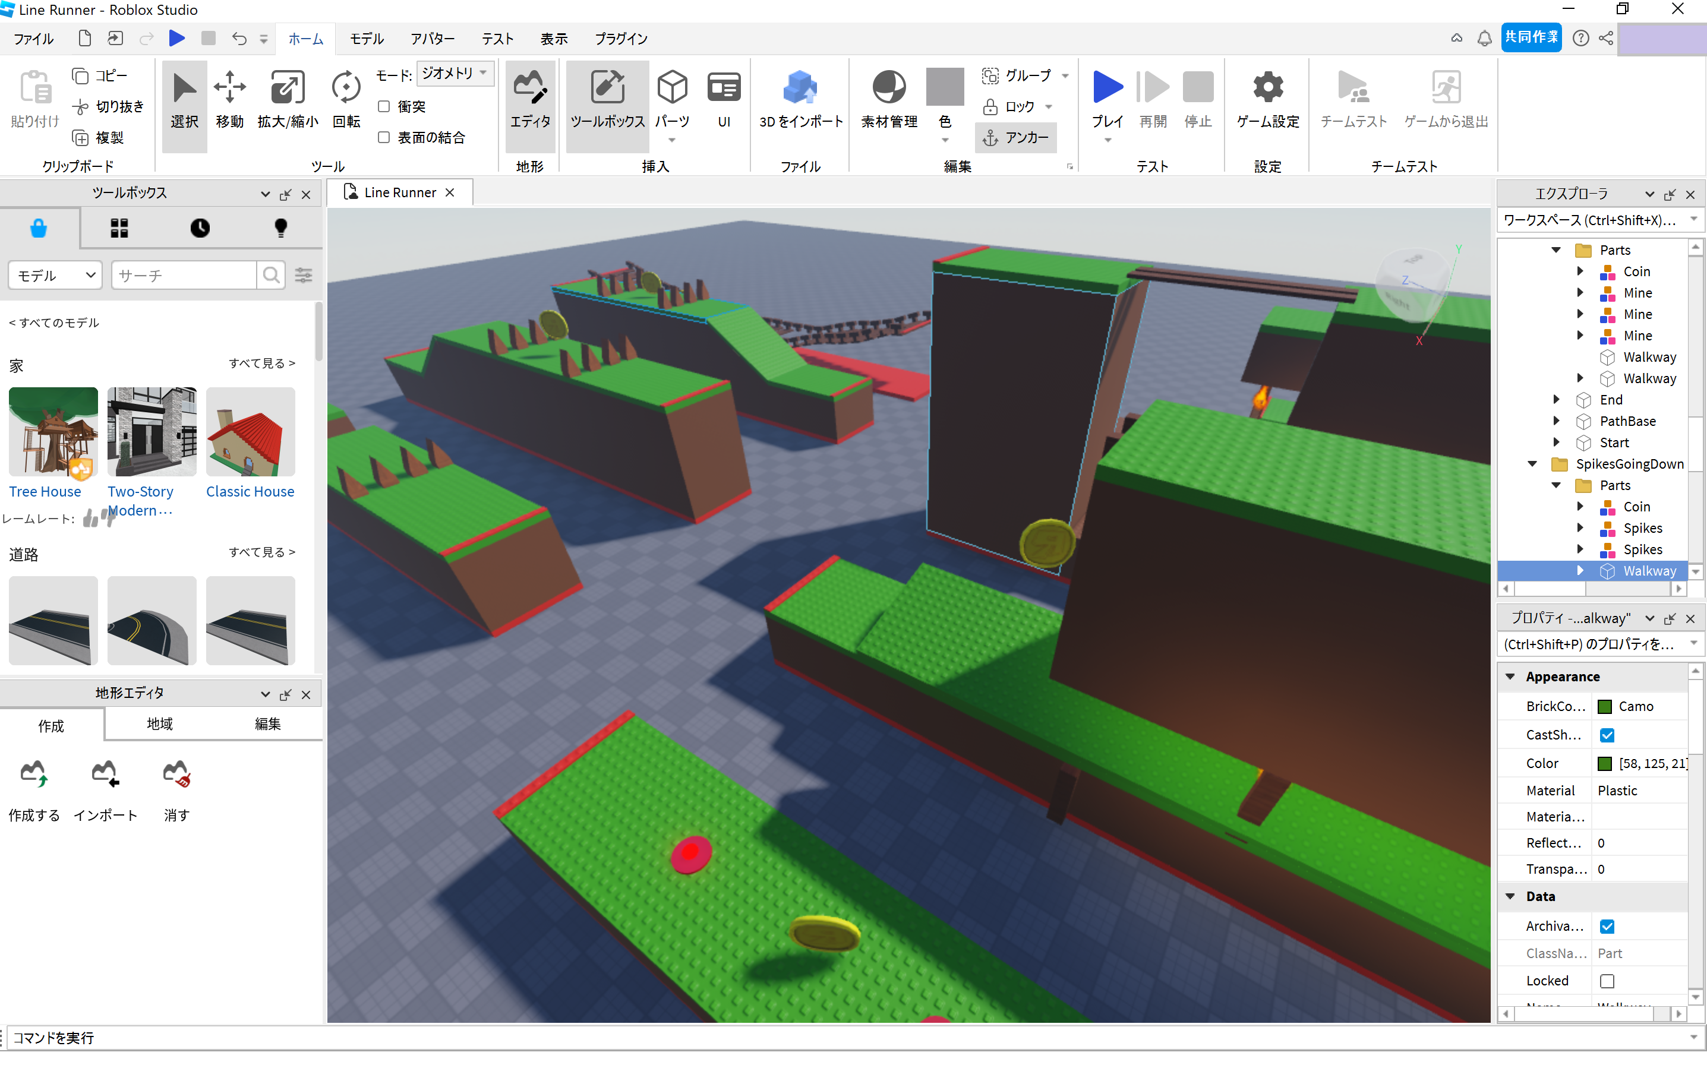Expand the PathBase item in Explorer
Viewport: 1707px width, 1084px height.
[x=1556, y=421]
